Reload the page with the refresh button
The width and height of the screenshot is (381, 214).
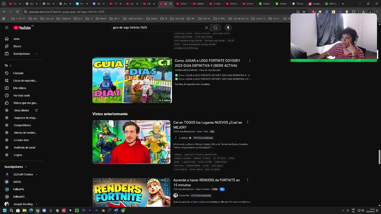(17, 12)
